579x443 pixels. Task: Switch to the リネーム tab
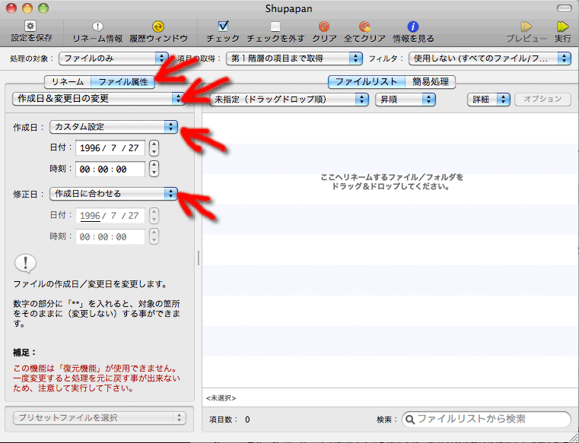click(x=68, y=81)
